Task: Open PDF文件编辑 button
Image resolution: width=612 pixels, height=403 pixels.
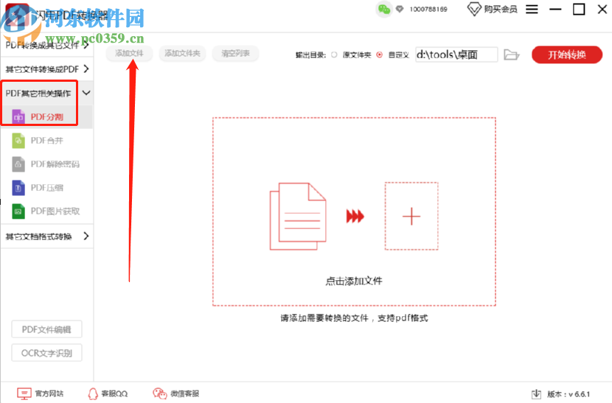Action: [x=46, y=329]
